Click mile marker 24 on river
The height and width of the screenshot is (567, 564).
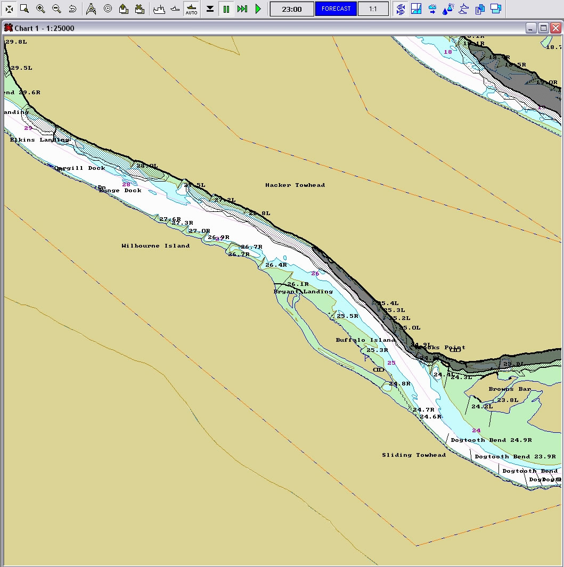(x=476, y=431)
